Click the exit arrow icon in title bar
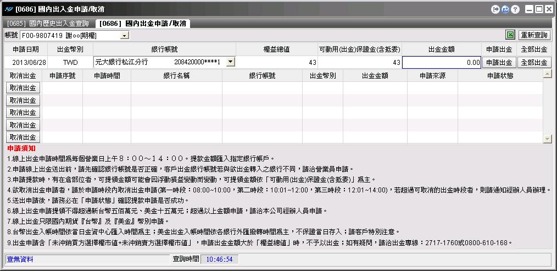 coord(496,9)
